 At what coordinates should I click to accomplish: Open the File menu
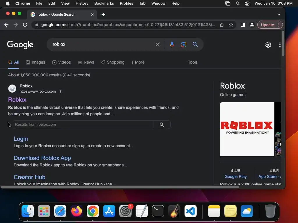click(x=39, y=3)
